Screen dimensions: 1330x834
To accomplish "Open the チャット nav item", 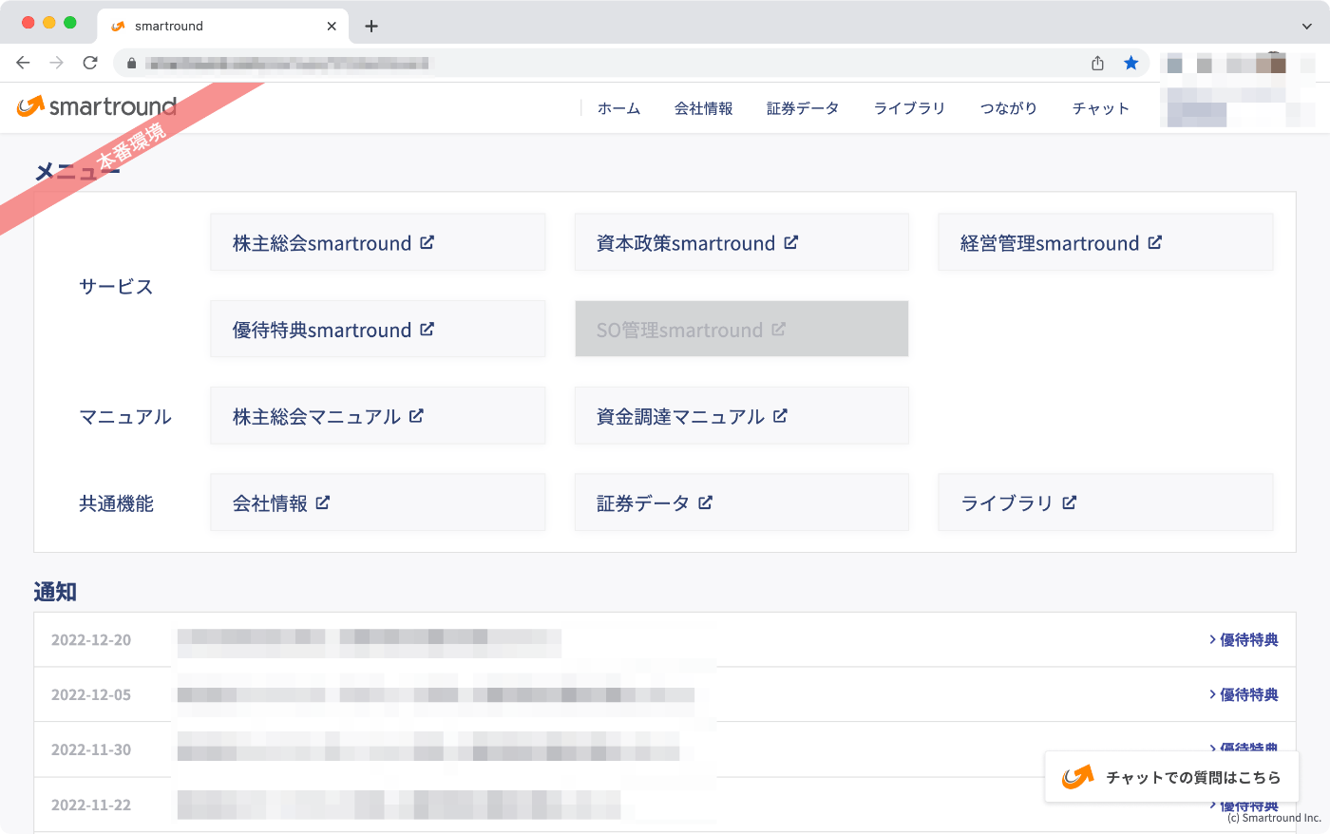I will coord(1101,108).
